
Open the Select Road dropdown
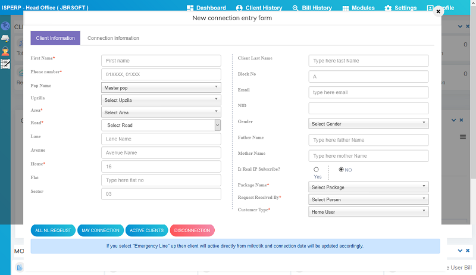coord(161,125)
